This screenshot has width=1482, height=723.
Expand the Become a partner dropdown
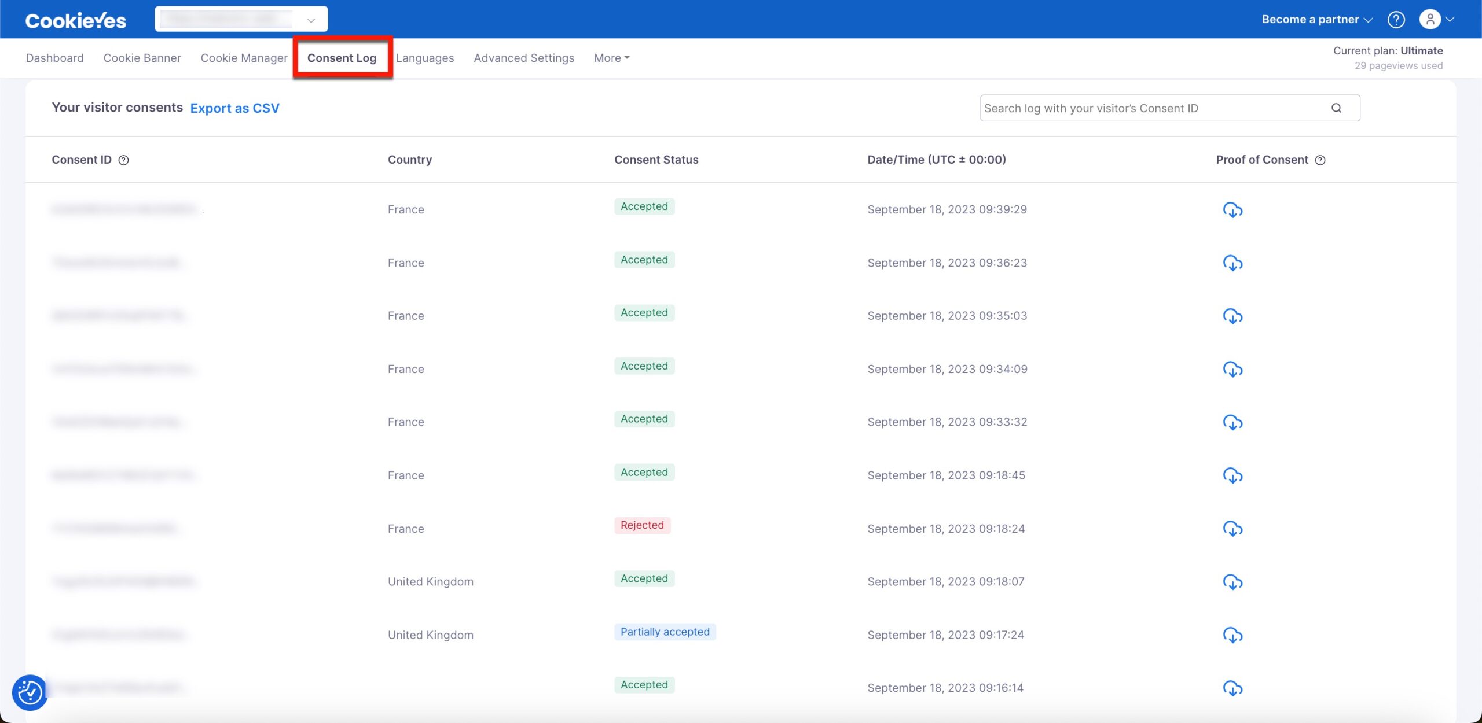[x=1316, y=18]
